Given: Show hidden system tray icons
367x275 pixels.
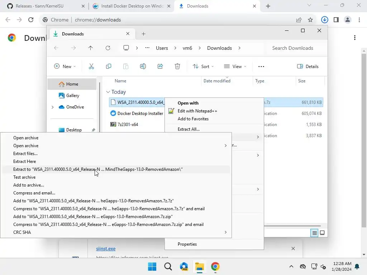Looking at the screenshot, I should coord(291,266).
